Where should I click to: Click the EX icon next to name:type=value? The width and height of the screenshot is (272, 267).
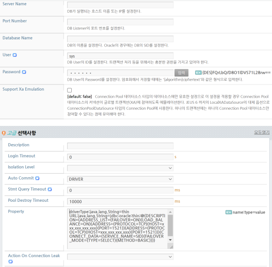(x=229, y=212)
